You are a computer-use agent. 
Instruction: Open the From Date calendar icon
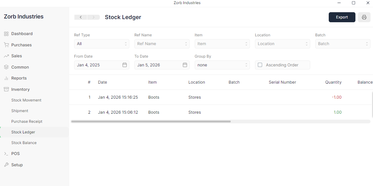point(124,65)
